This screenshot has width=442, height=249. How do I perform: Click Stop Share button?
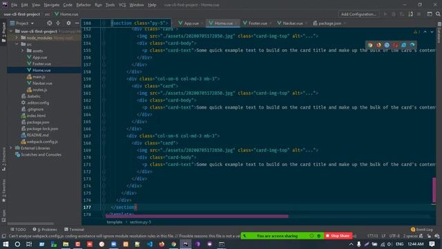[x=338, y=236]
